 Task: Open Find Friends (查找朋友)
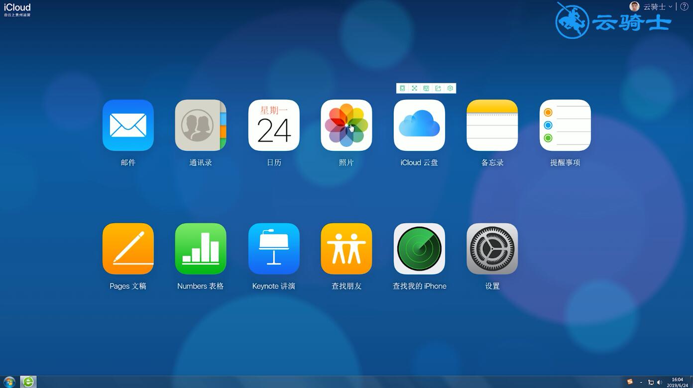pos(346,249)
